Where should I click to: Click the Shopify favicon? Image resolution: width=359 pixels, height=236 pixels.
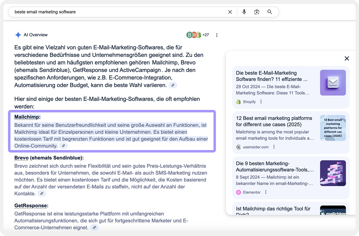click(x=238, y=102)
